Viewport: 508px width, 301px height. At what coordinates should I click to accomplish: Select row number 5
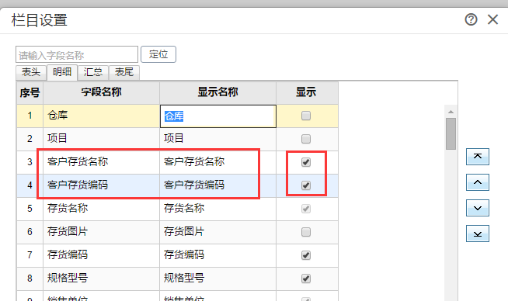30,209
